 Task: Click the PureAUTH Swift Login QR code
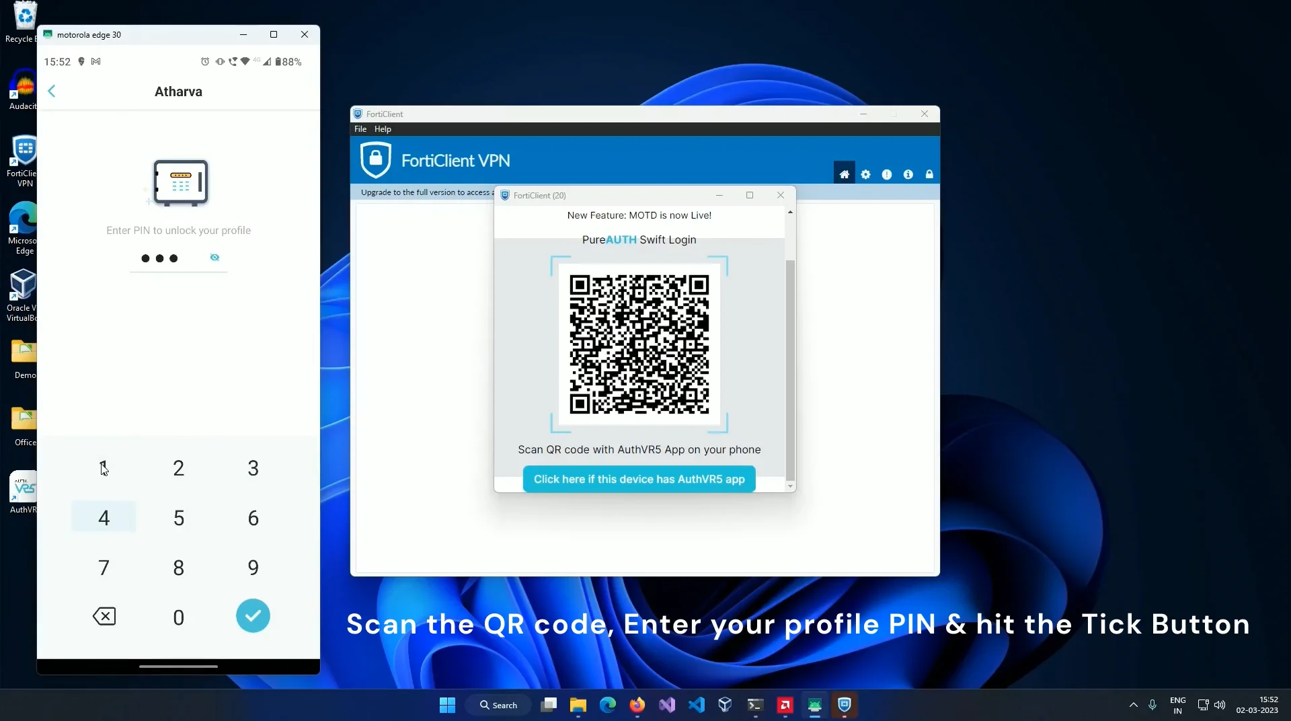click(638, 346)
